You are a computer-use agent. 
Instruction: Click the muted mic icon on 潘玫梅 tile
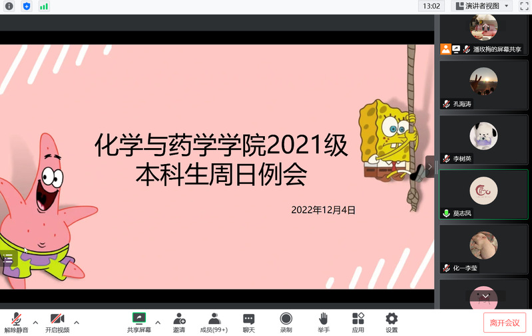(467, 49)
